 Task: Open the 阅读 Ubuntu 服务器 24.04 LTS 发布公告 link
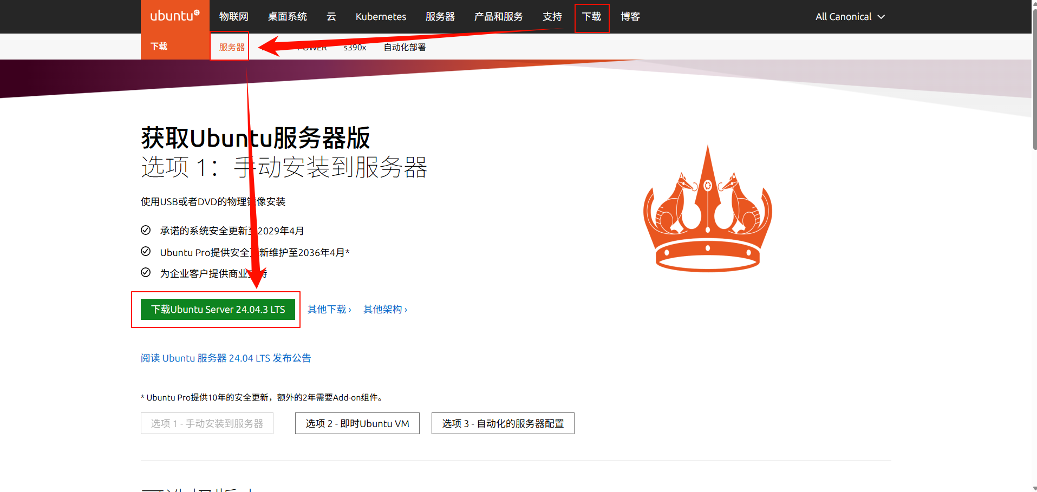226,358
